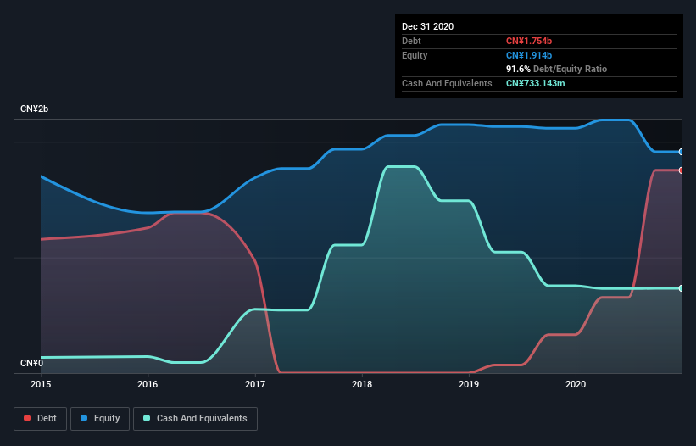Click the Equity row label in tooltip
This screenshot has width=696, height=446.
(415, 55)
